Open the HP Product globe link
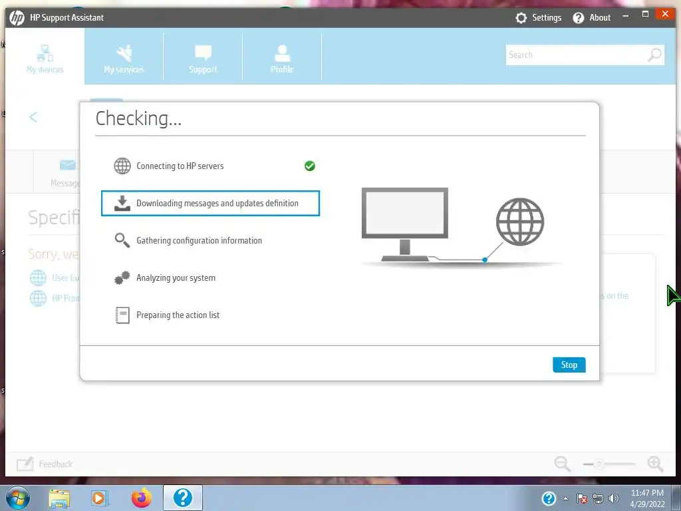Viewport: 681px width, 511px height. 38,299
